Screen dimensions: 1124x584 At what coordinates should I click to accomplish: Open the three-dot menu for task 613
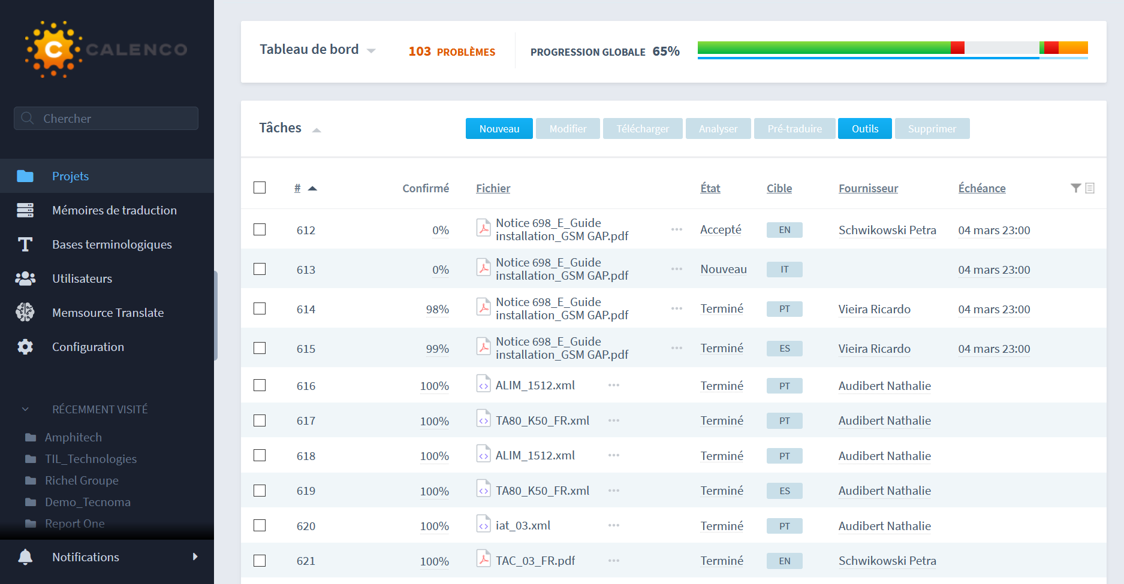677,269
